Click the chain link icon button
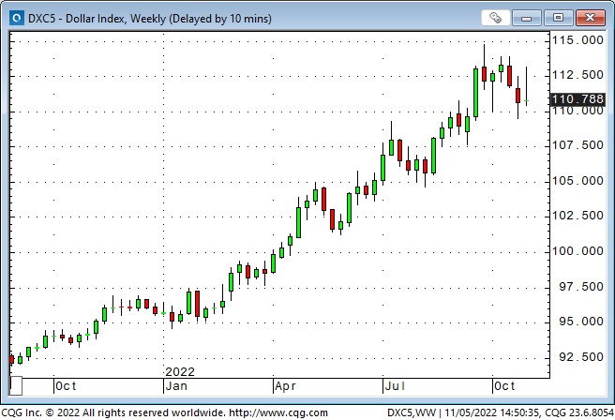This screenshot has width=615, height=420. (x=495, y=18)
